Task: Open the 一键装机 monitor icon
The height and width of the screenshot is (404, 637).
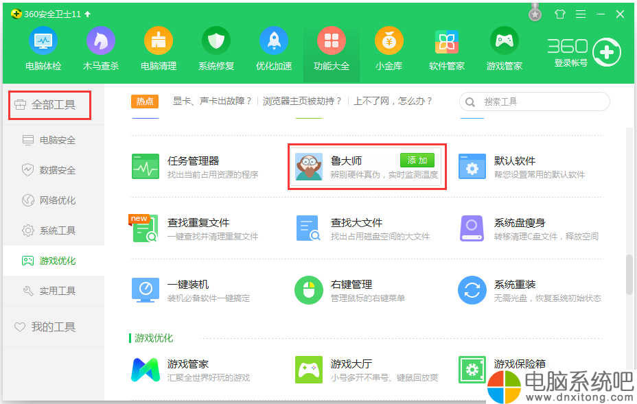Action: pyautogui.click(x=146, y=290)
